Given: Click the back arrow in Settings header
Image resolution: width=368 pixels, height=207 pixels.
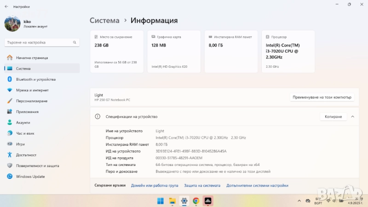Looking at the screenshot, I should coord(6,7).
